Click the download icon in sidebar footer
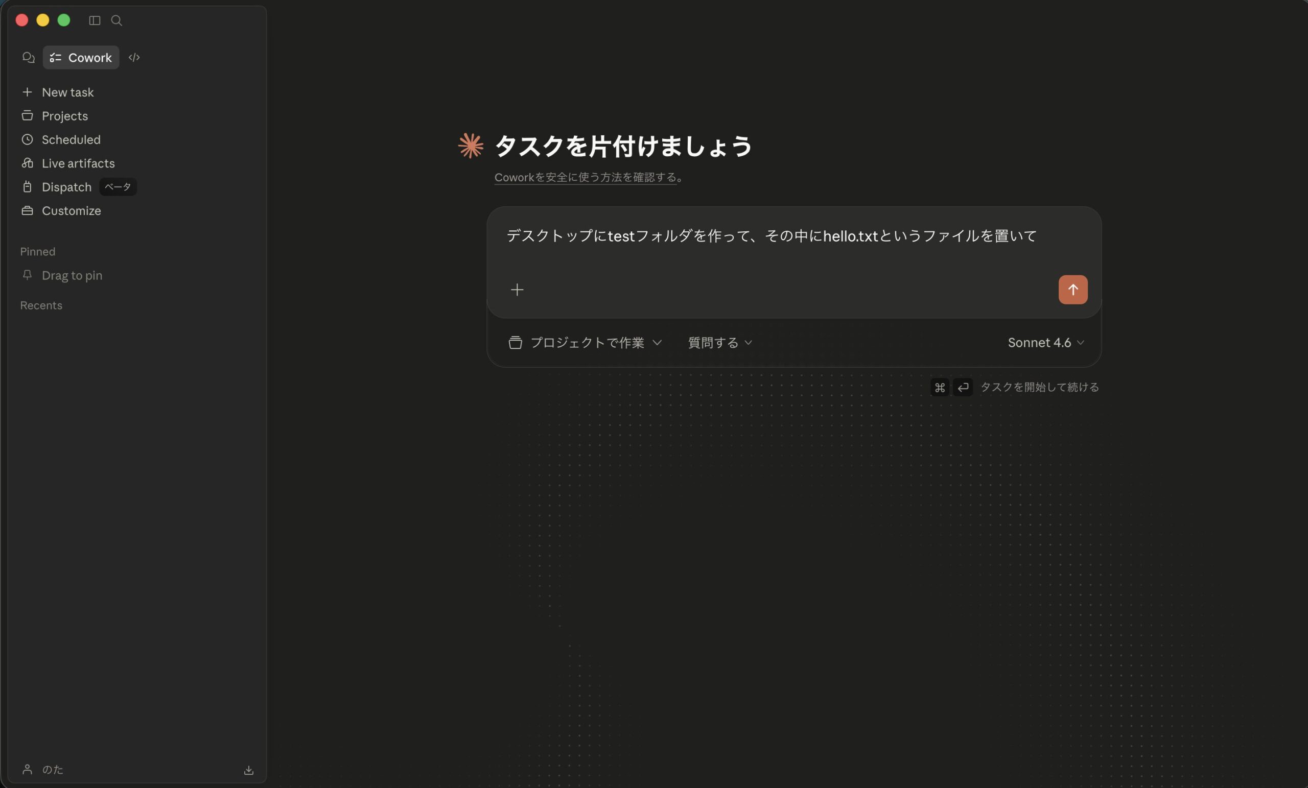 pos(248,770)
